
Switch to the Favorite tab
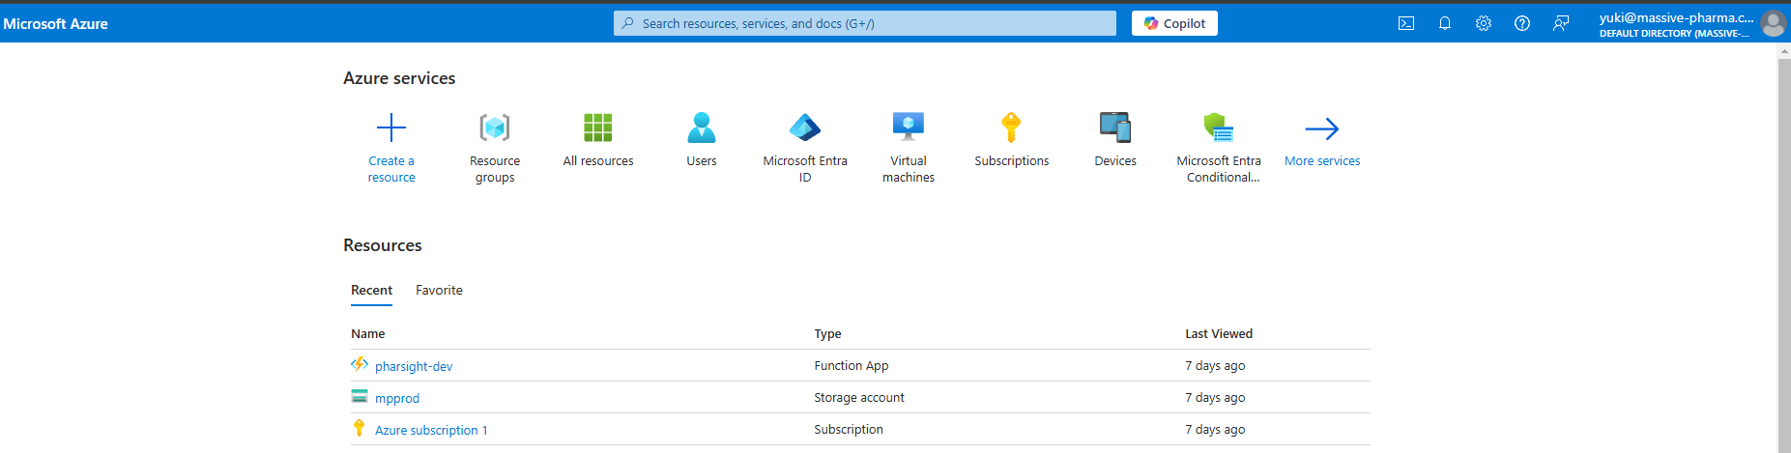click(439, 290)
